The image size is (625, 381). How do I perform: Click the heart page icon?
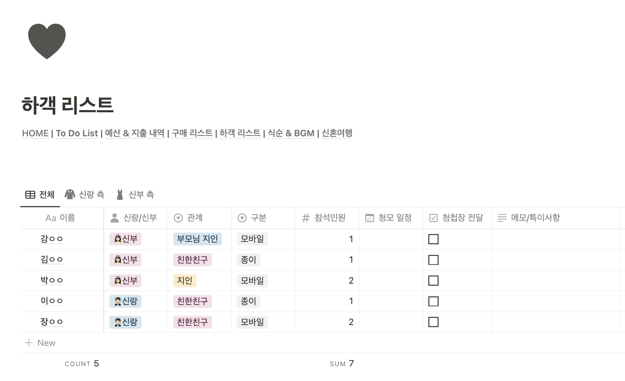point(47,41)
